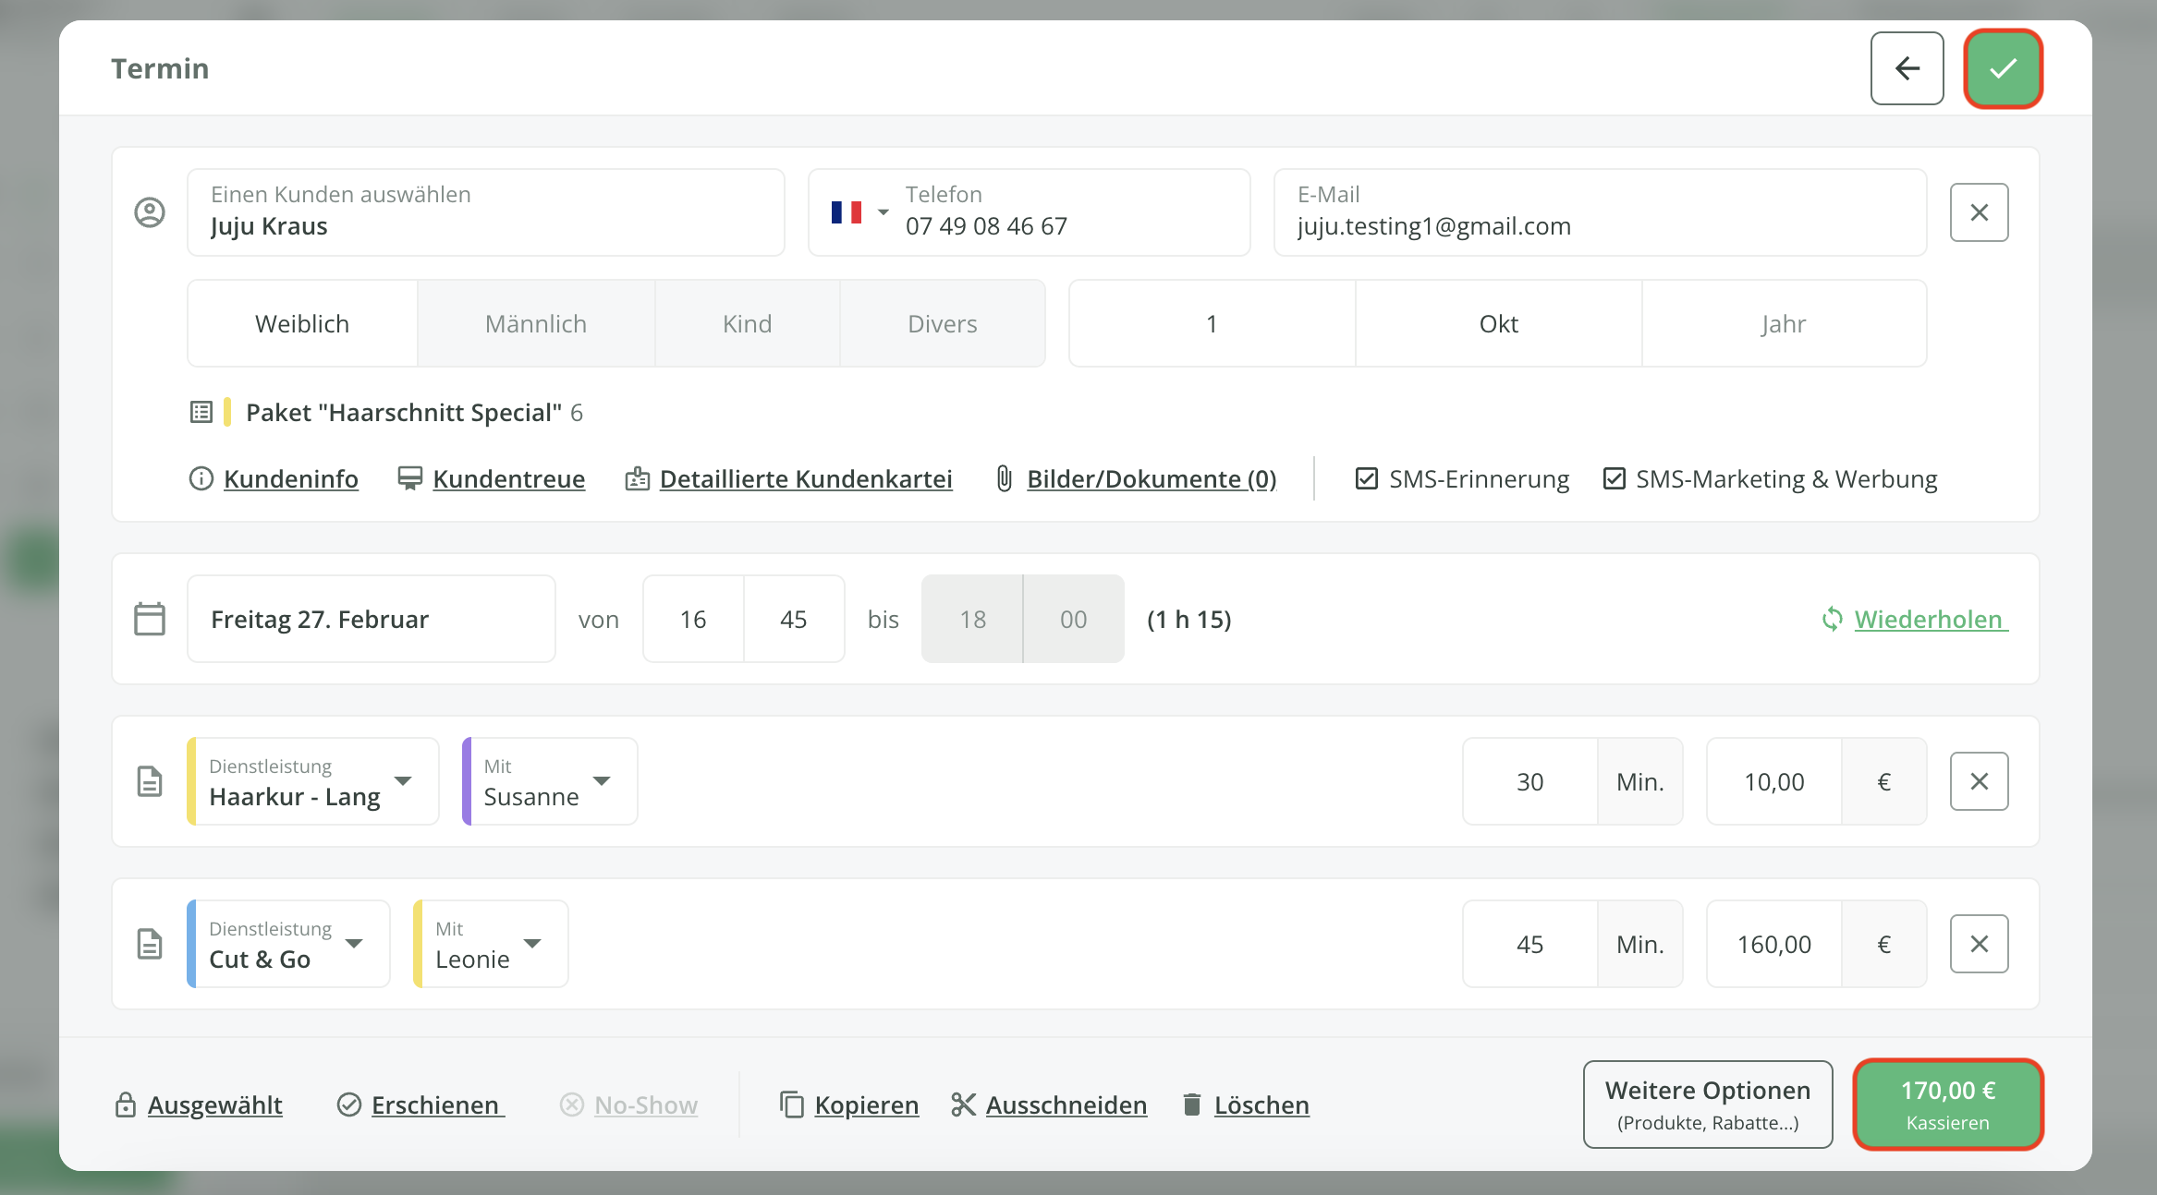
Task: Click the calendar icon beside the date
Action: coord(150,619)
